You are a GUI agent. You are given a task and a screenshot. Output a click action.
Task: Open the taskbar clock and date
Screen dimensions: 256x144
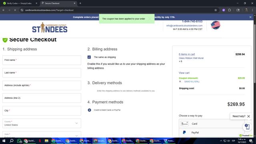(x=242, y=141)
